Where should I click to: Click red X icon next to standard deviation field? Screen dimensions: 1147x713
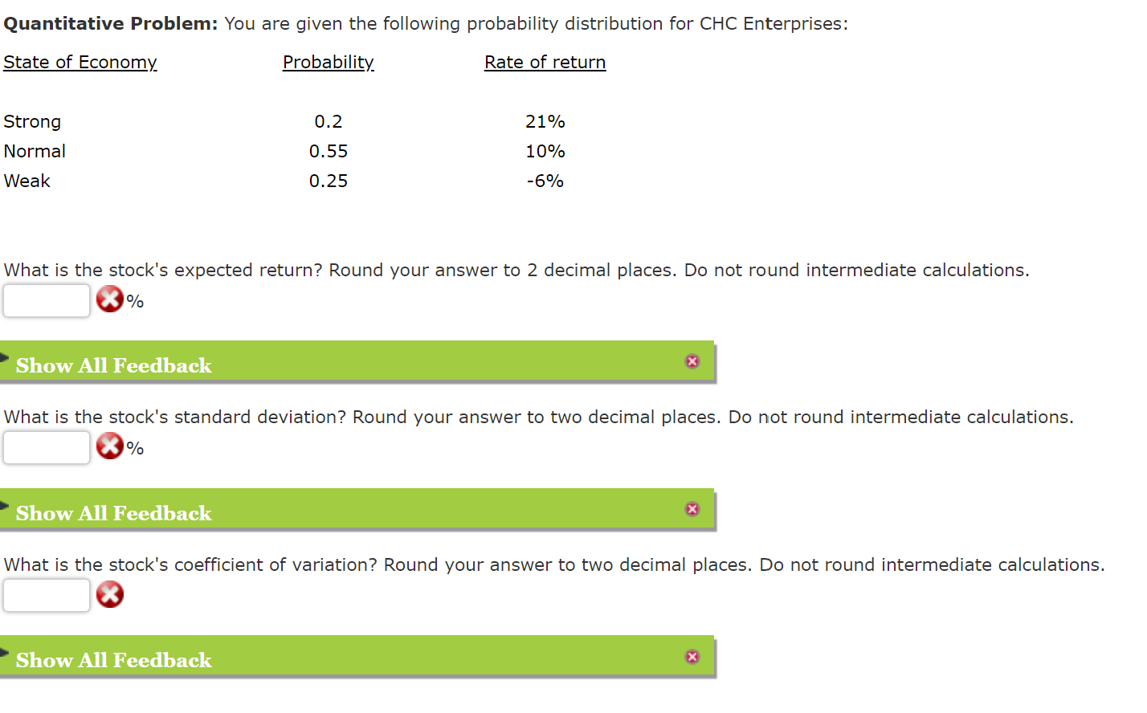tap(109, 446)
